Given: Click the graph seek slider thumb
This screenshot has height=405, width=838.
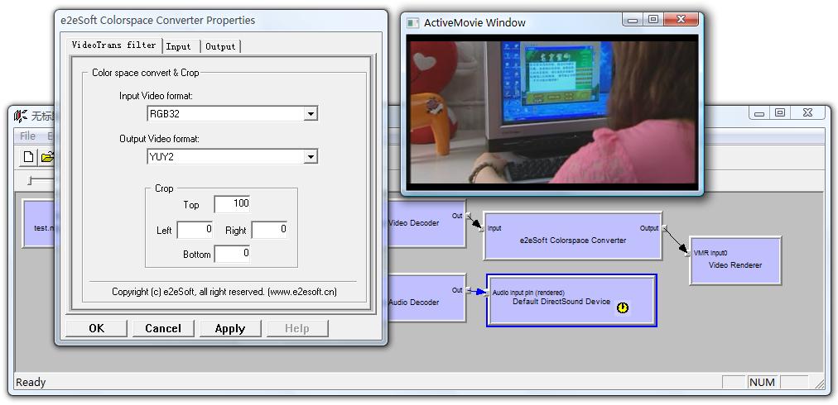Looking at the screenshot, I should pos(31,181).
